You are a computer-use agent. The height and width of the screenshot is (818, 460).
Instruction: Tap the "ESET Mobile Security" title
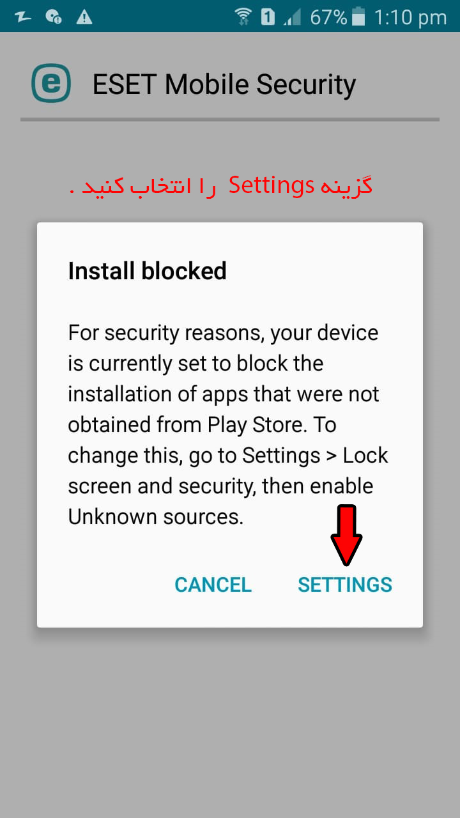(224, 84)
